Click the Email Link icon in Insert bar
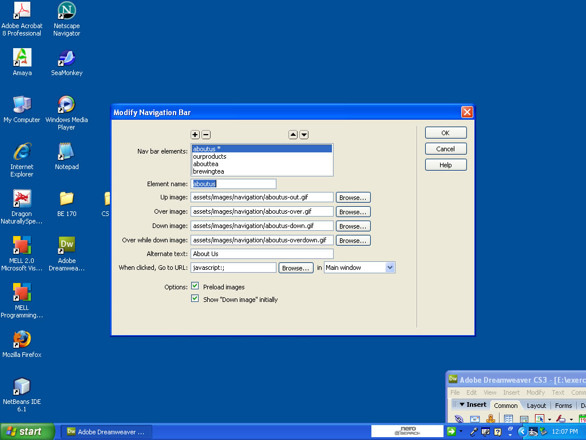 click(474, 419)
